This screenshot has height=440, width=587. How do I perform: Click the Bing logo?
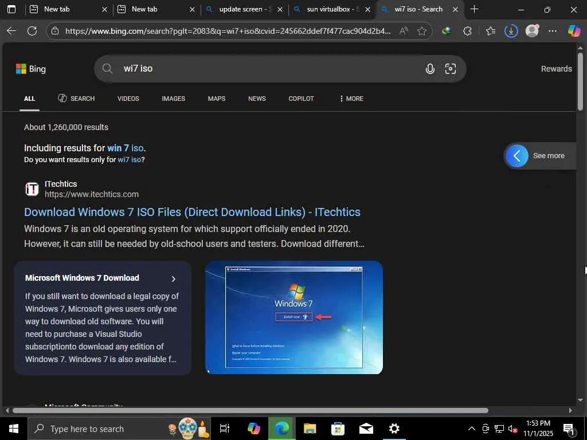pyautogui.click(x=31, y=69)
